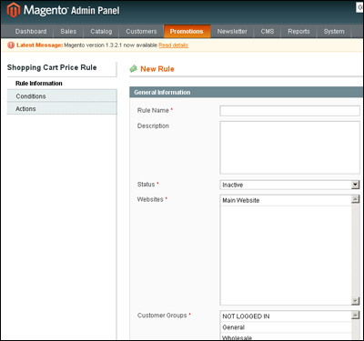
Task: Select Main Website in Websites list
Action: 286,200
